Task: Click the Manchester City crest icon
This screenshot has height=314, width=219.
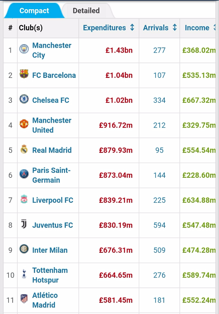Action: point(24,49)
